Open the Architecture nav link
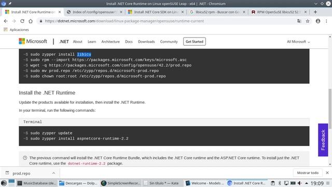This screenshot has height=187, width=332. [x=110, y=42]
